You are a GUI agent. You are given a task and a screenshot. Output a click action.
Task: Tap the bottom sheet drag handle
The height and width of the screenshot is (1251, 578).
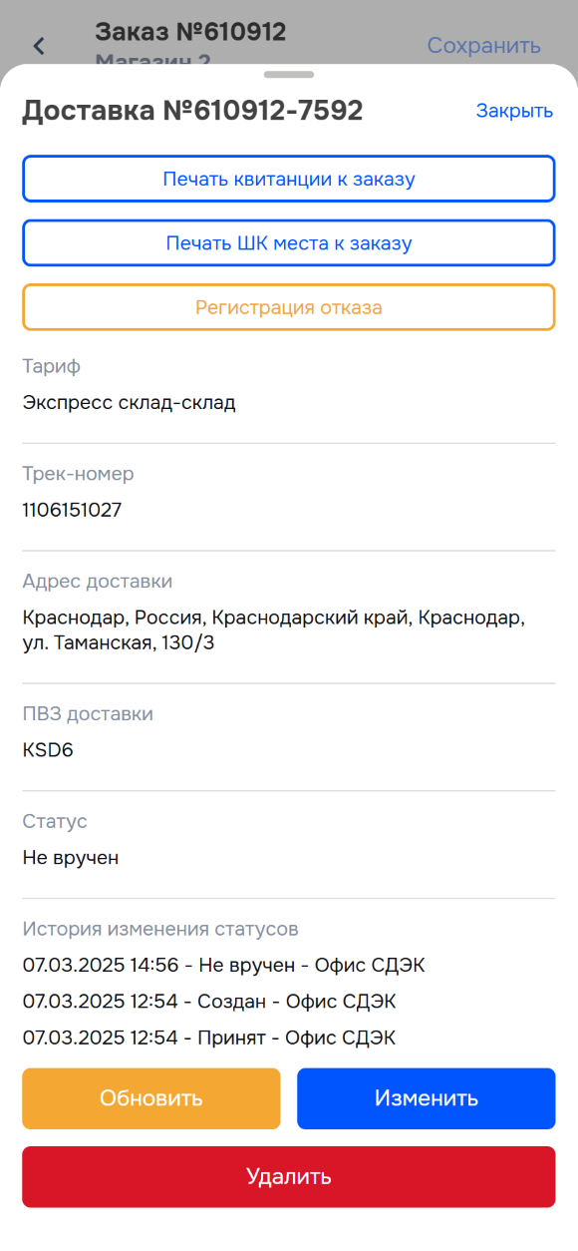[x=289, y=74]
